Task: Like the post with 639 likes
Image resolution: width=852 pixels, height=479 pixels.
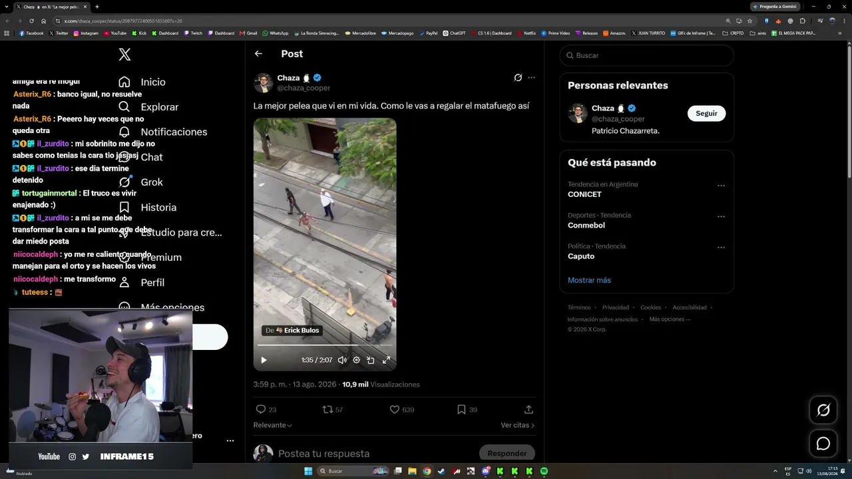Action: (x=401, y=409)
